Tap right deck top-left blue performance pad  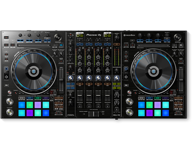[x=141, y=105]
